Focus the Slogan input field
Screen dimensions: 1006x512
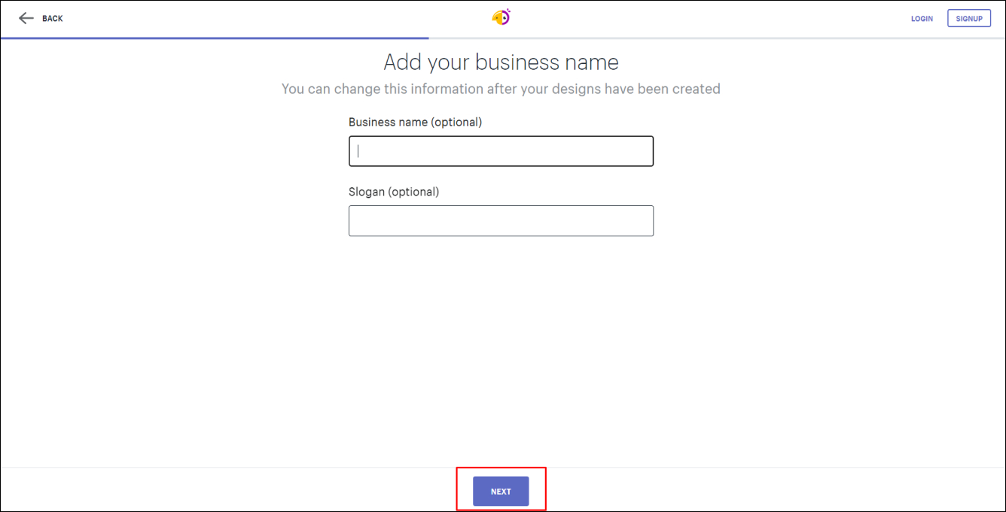(501, 221)
